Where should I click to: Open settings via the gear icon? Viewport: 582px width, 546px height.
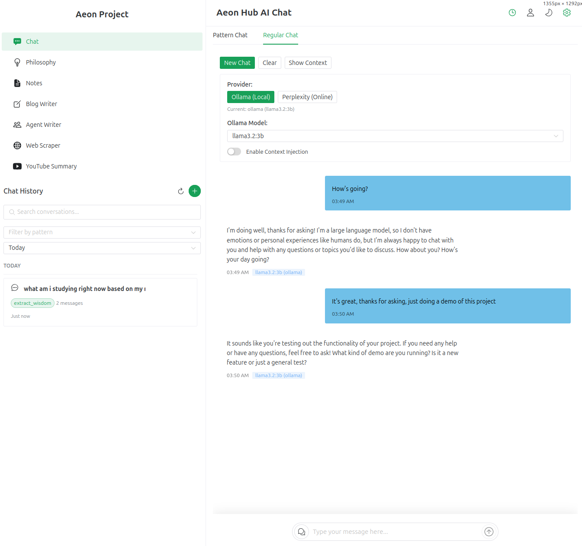[x=567, y=13]
